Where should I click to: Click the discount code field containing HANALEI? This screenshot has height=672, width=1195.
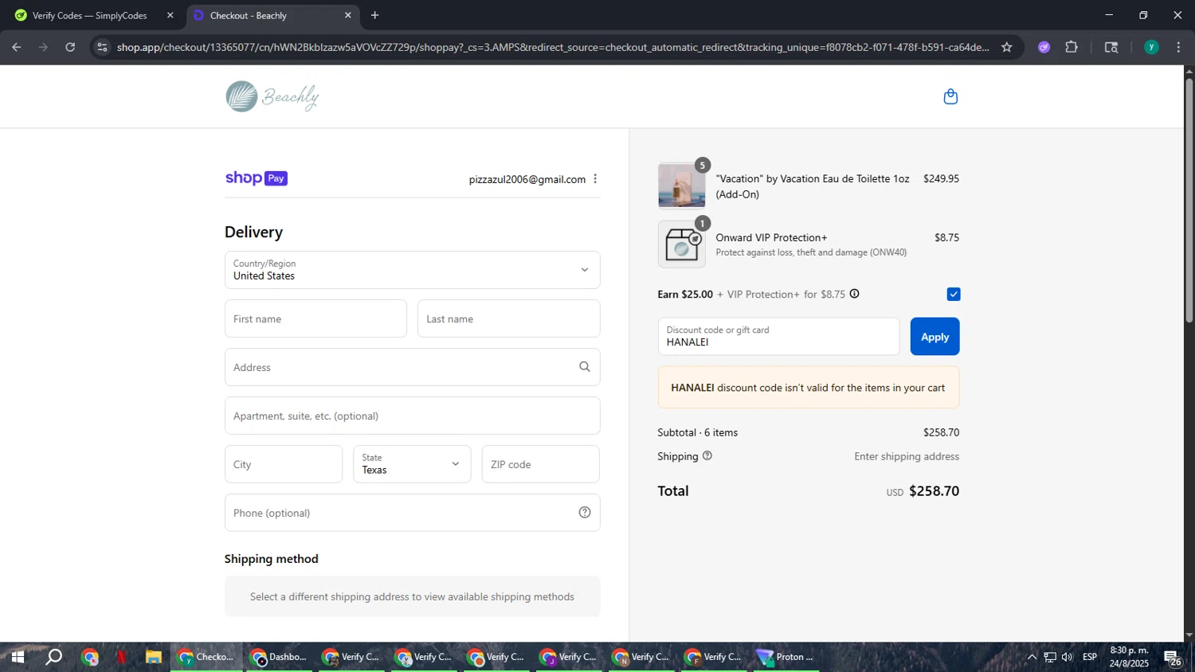(x=778, y=337)
